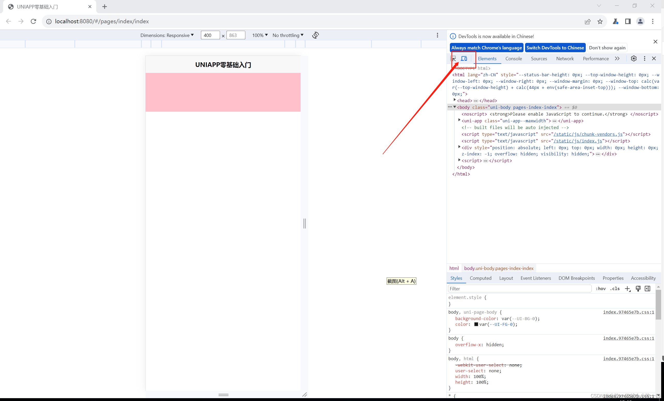The image size is (664, 401).
Task: Open the Accessibility tab
Action: point(643,278)
